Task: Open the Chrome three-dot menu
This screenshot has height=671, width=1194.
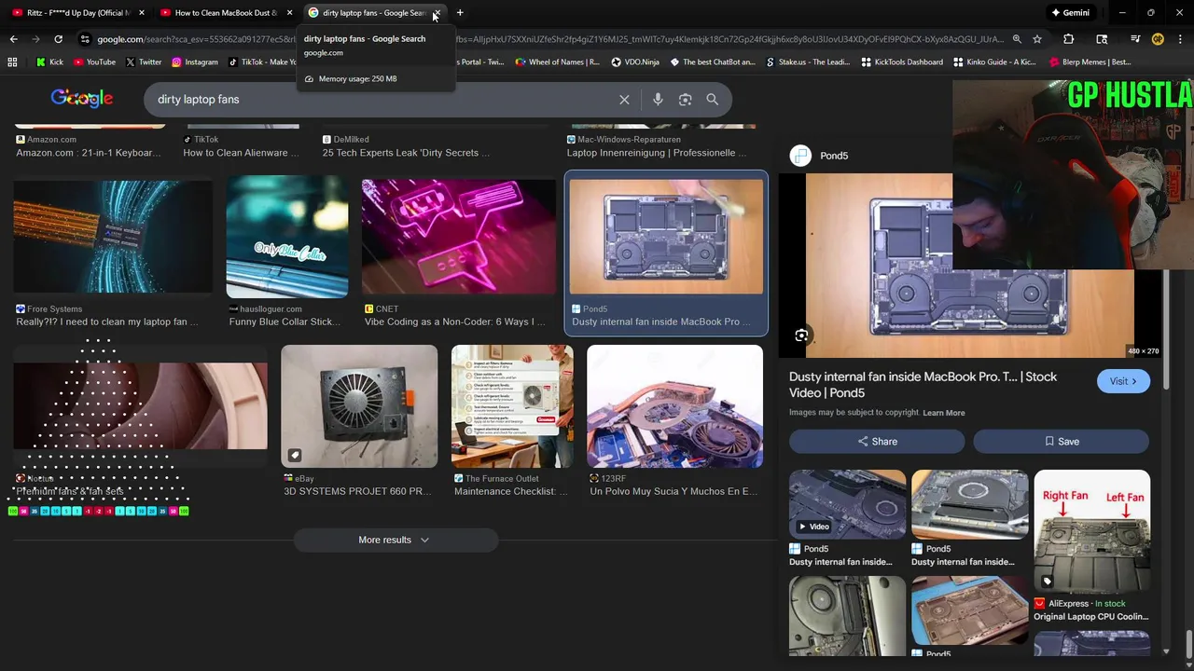Action: pyautogui.click(x=1180, y=39)
